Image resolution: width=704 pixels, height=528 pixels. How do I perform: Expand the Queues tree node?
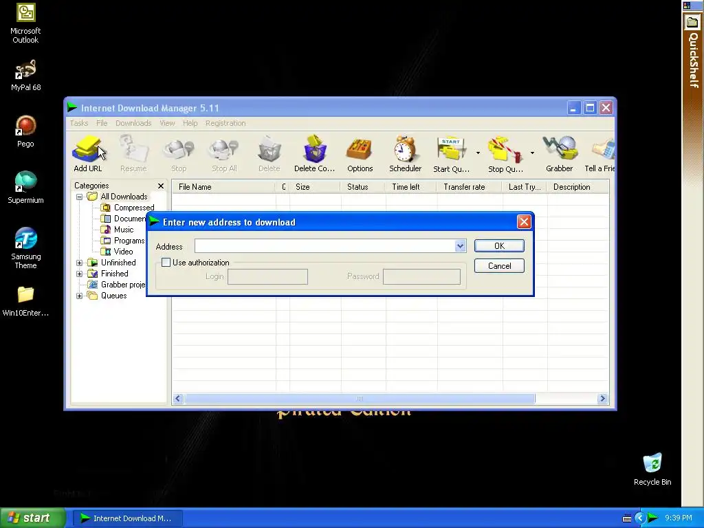tap(80, 296)
